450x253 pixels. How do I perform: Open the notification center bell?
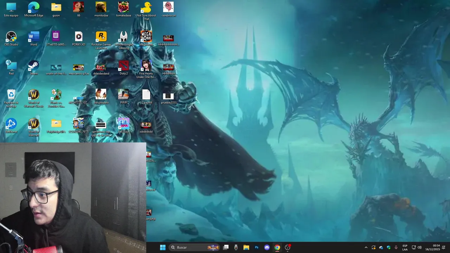tap(444, 247)
